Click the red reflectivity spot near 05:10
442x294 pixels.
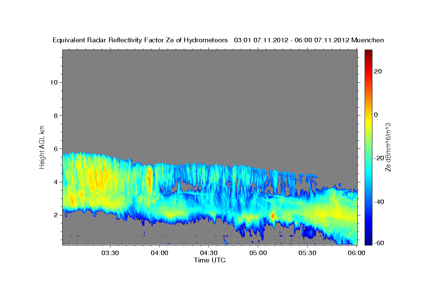point(273,216)
